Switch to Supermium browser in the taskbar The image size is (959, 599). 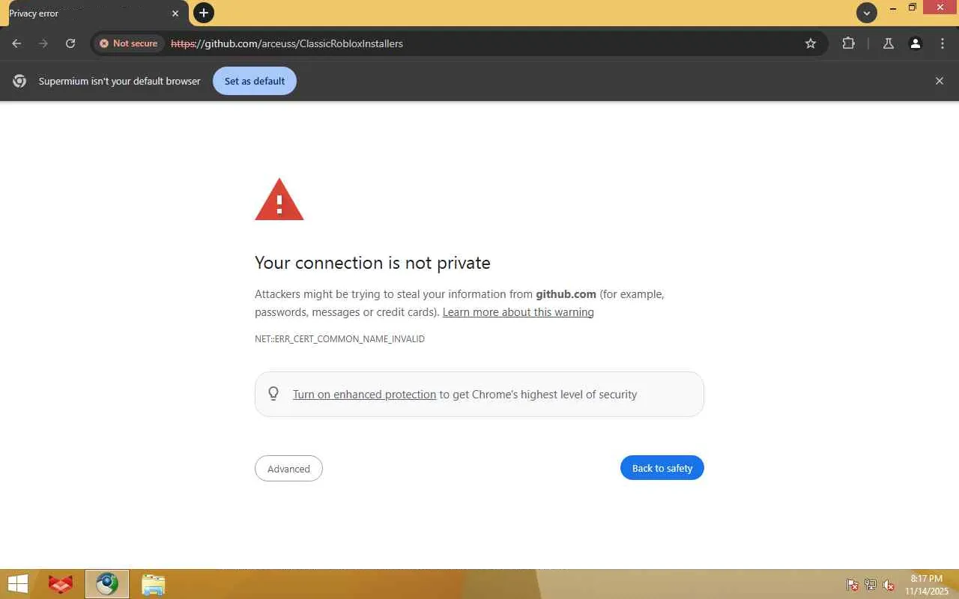(x=107, y=584)
